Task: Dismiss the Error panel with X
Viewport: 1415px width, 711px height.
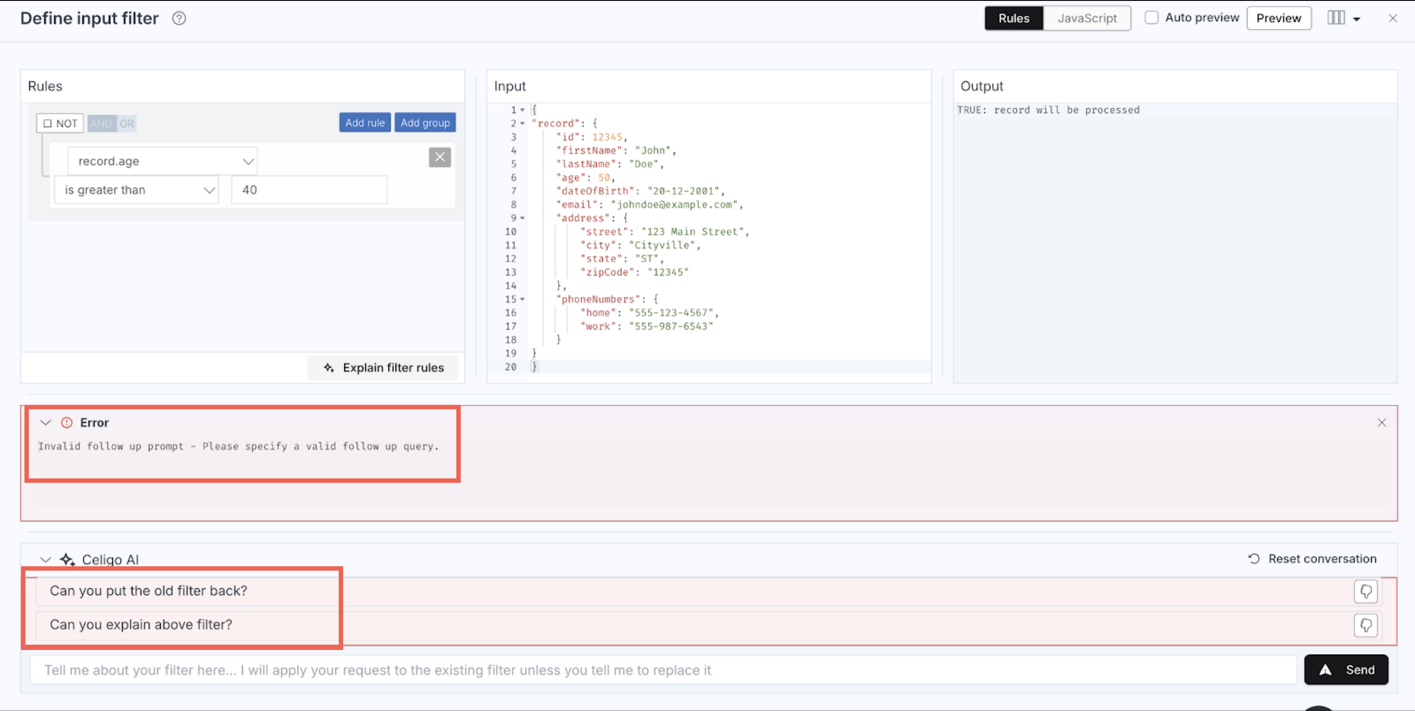Action: pyautogui.click(x=1381, y=423)
